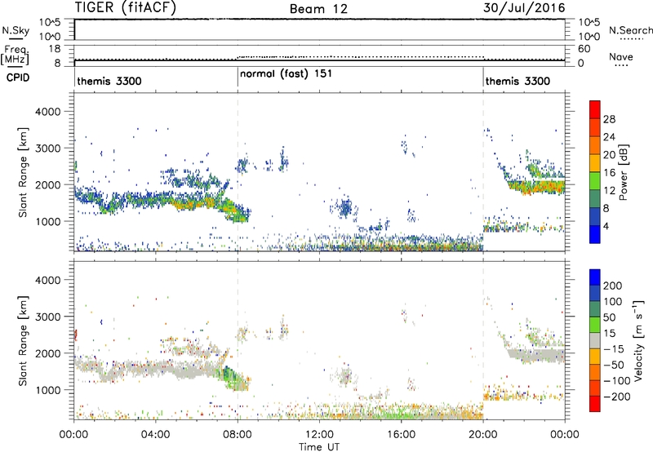Click the 'N.Search' legend label
The image size is (653, 452).
coord(631,30)
